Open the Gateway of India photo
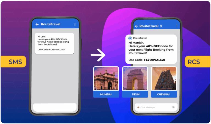 click(x=106, y=79)
